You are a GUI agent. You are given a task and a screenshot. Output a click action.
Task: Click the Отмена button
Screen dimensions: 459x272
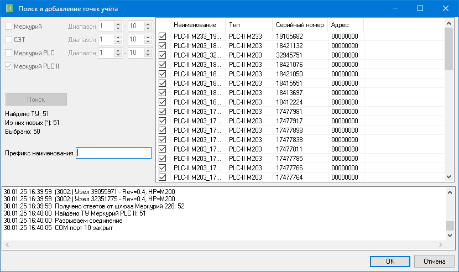(x=434, y=261)
